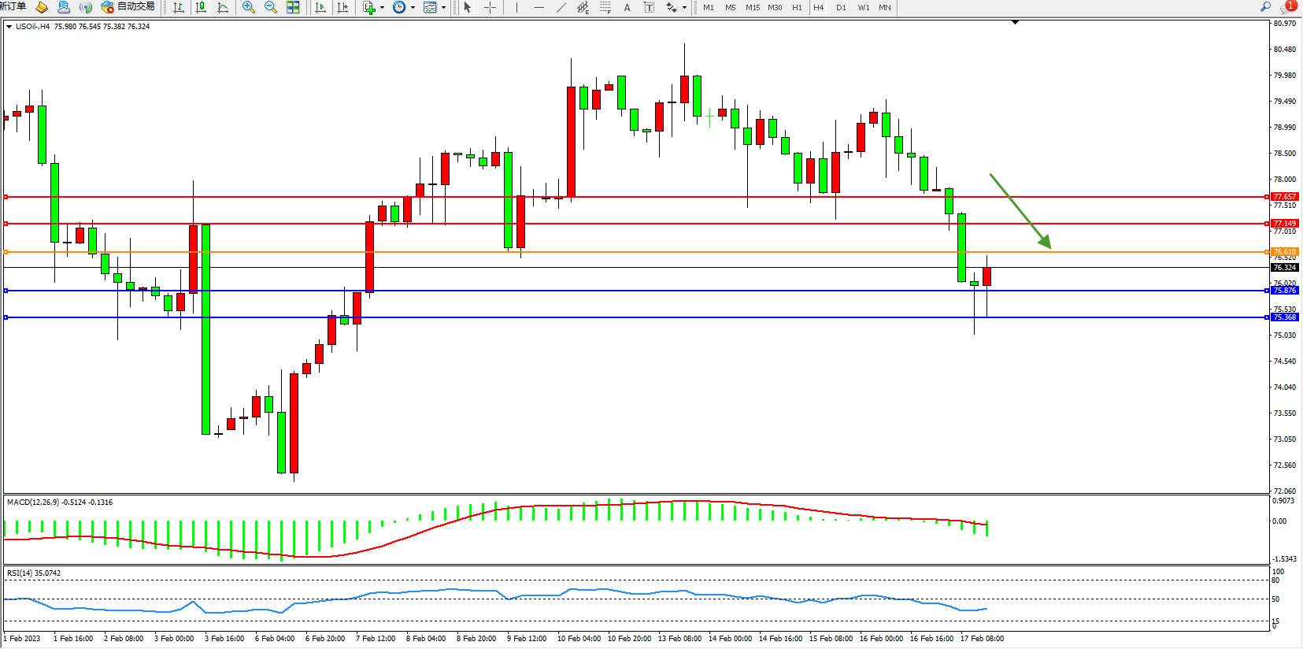Viewport: 1303px width, 649px height.
Task: Switch to the H1 timeframe
Action: [797, 7]
